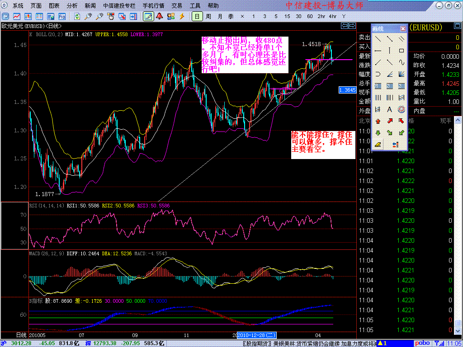Switch to daily period 日

(x=197, y=16)
